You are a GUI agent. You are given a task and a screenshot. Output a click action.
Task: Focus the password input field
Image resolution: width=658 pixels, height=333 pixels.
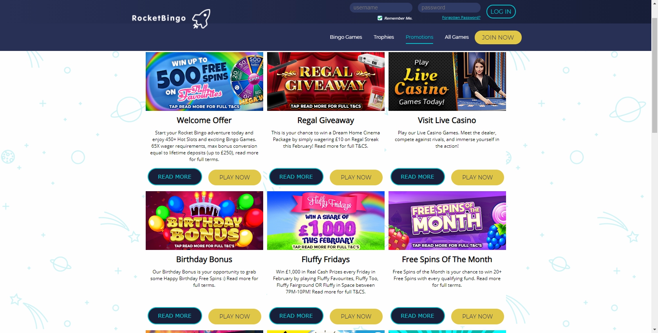pyautogui.click(x=449, y=7)
